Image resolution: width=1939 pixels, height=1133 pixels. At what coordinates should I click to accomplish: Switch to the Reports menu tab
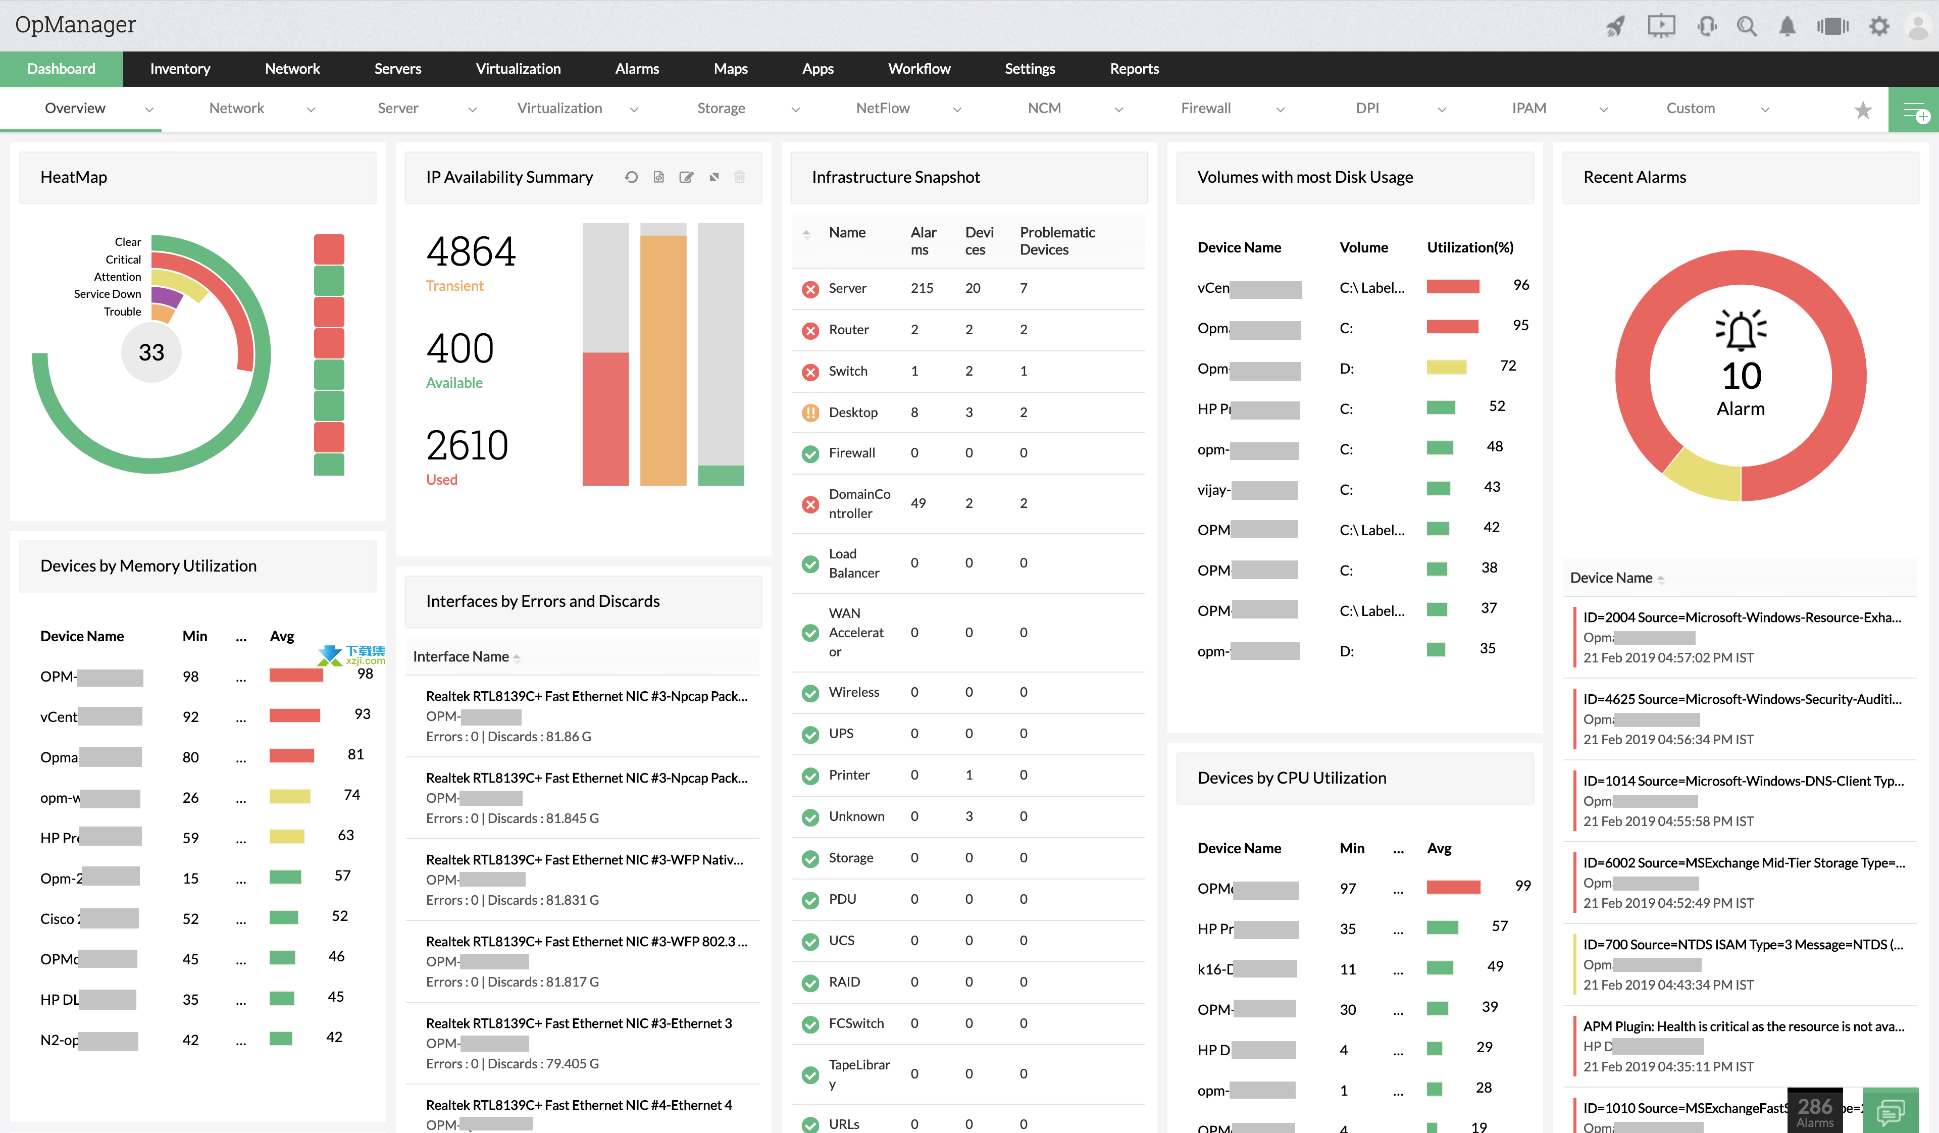tap(1133, 68)
